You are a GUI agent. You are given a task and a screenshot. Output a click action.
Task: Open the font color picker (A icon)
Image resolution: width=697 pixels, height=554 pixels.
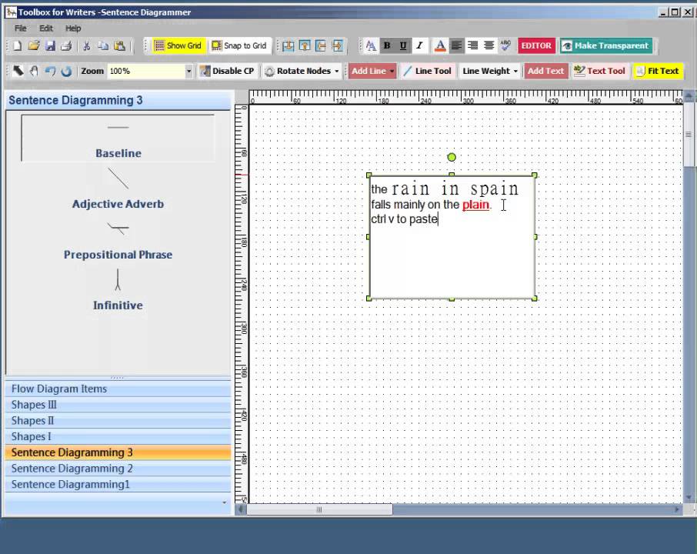click(x=440, y=46)
